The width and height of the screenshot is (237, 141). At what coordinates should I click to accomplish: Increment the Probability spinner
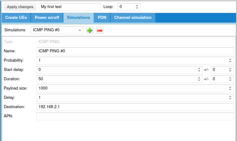[x=230, y=59]
